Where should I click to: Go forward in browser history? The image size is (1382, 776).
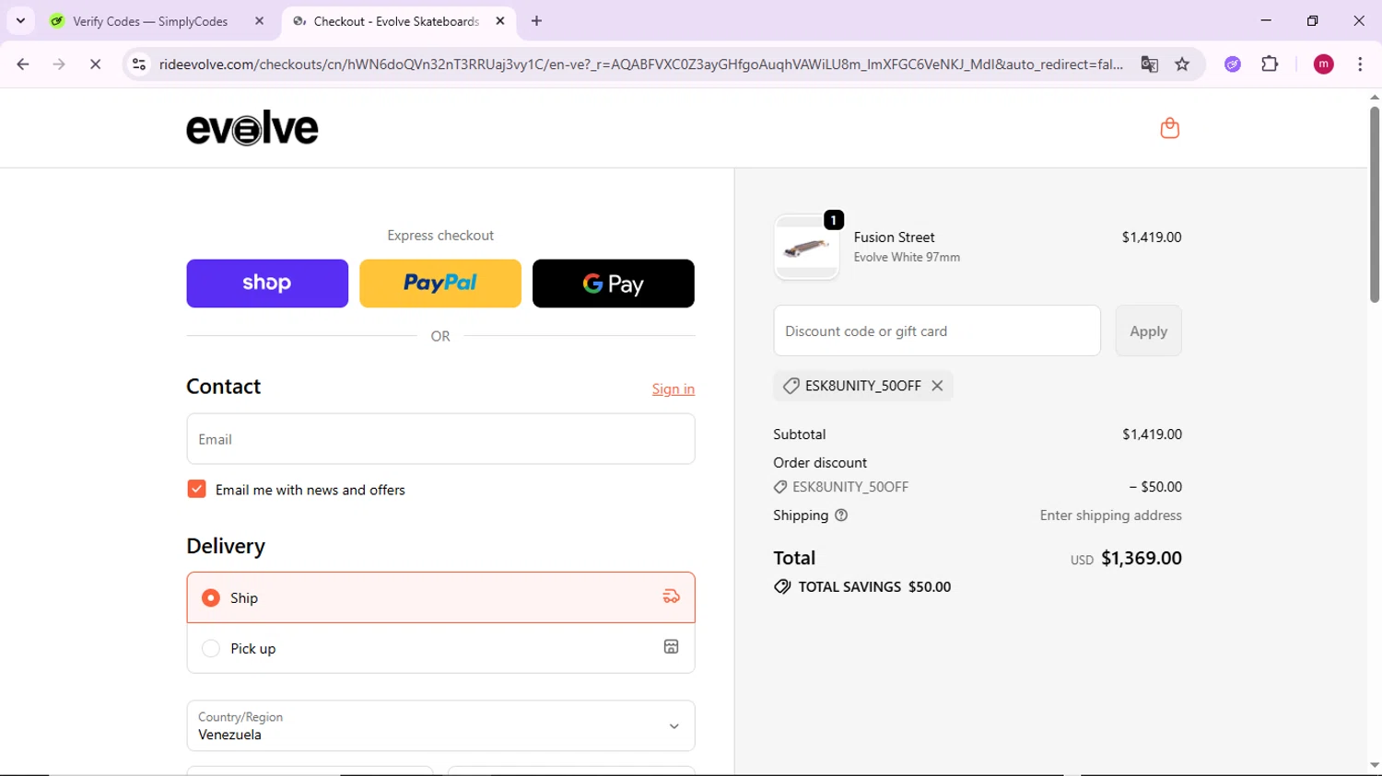pos(59,64)
